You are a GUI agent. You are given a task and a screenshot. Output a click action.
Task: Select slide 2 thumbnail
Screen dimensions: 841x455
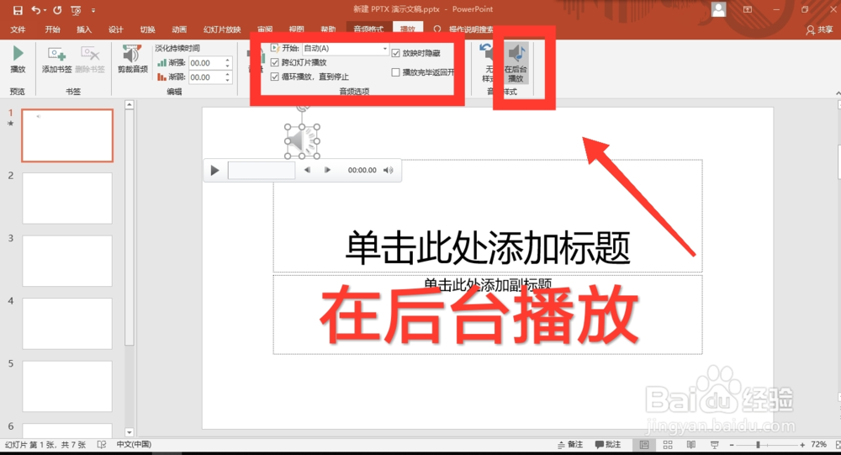(x=67, y=198)
